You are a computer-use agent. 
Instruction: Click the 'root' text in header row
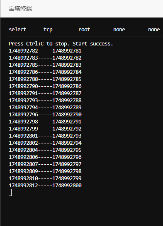click(x=84, y=30)
